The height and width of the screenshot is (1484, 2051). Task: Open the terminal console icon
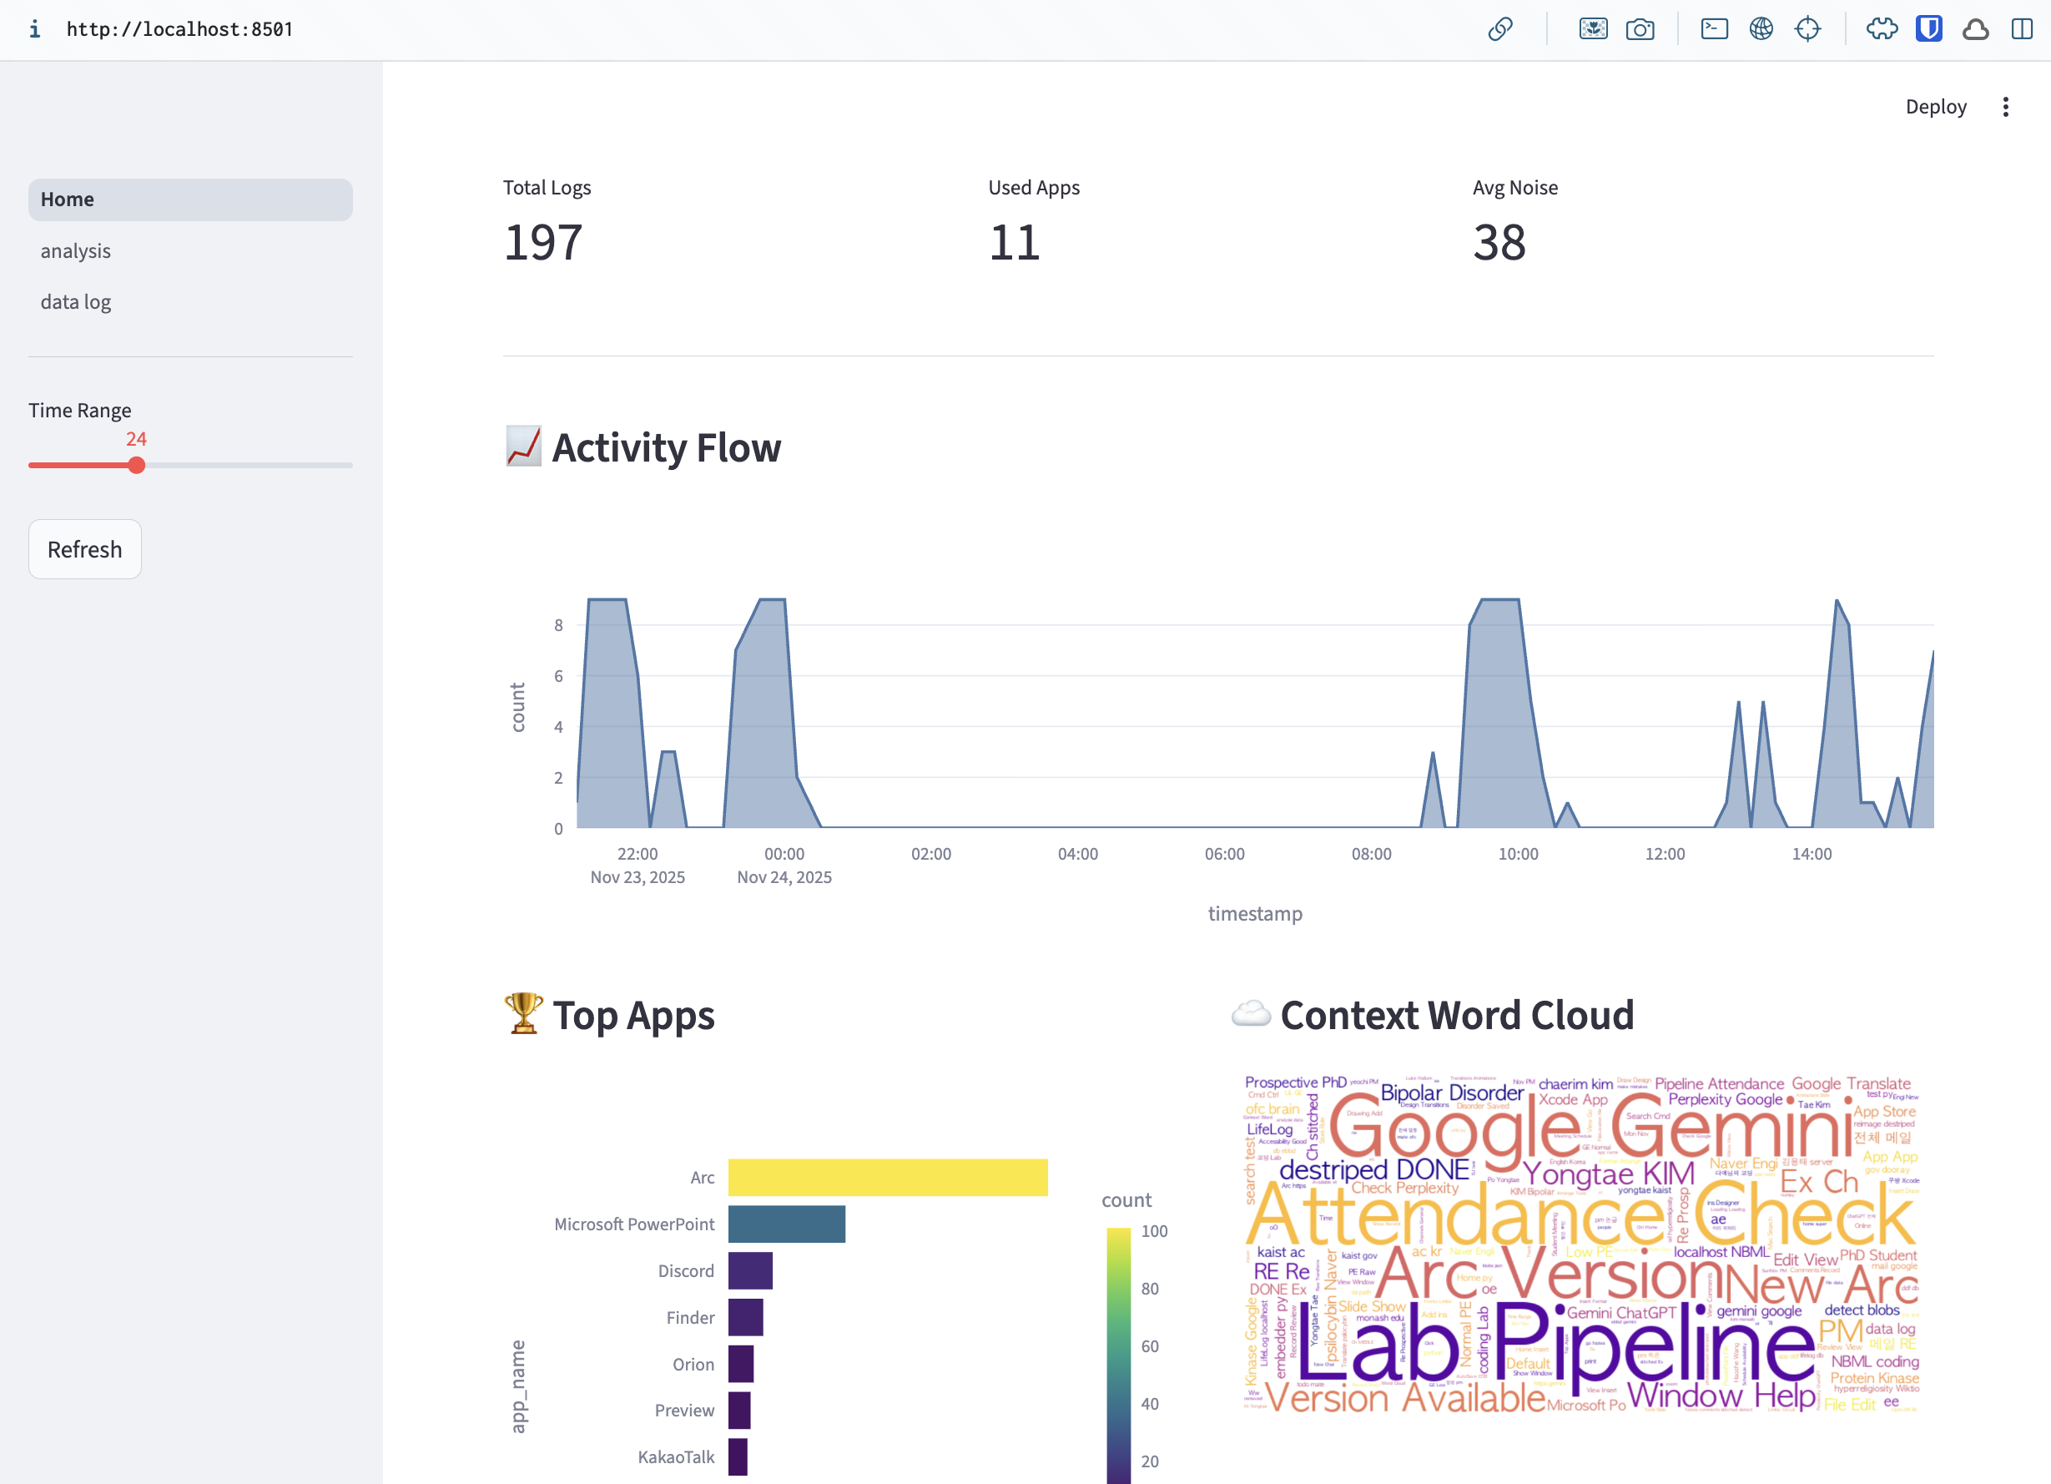coord(1714,29)
